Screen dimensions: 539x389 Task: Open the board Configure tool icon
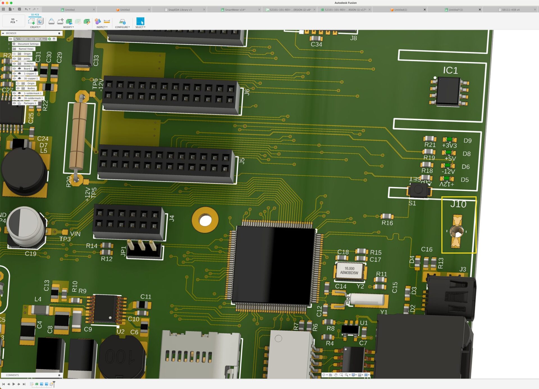pyautogui.click(x=122, y=21)
